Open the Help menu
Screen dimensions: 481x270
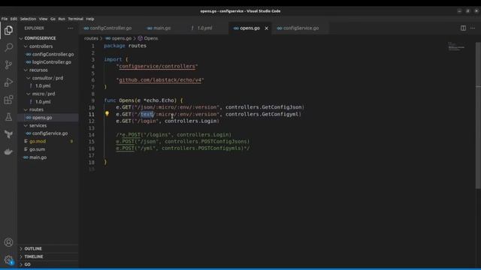click(90, 19)
